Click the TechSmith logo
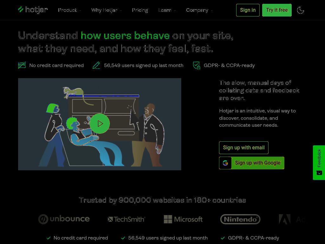325x244 pixels. coord(126,219)
